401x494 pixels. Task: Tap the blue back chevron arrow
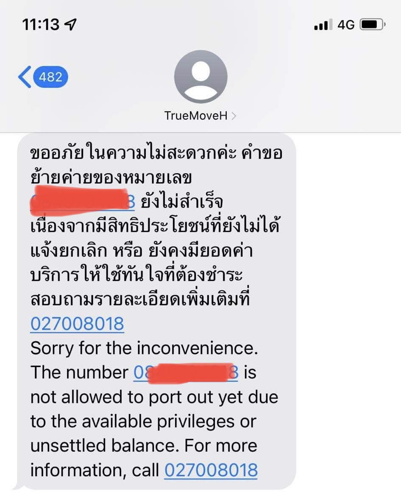click(x=25, y=77)
